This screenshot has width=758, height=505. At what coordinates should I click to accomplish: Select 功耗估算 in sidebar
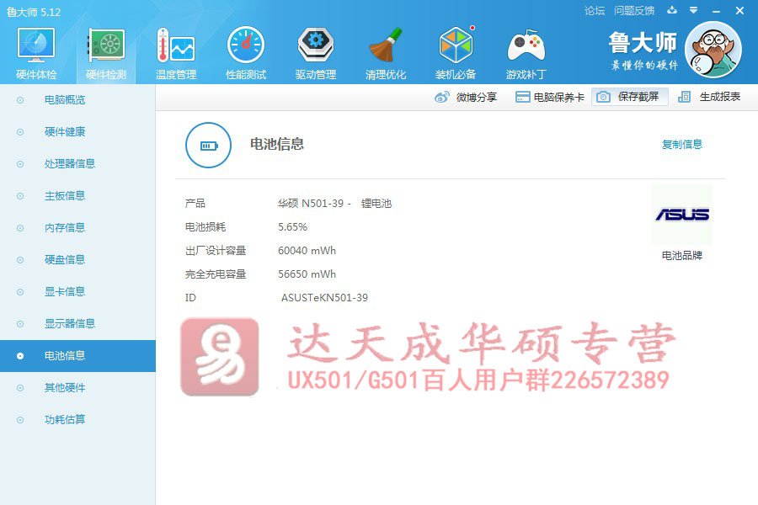(77, 419)
